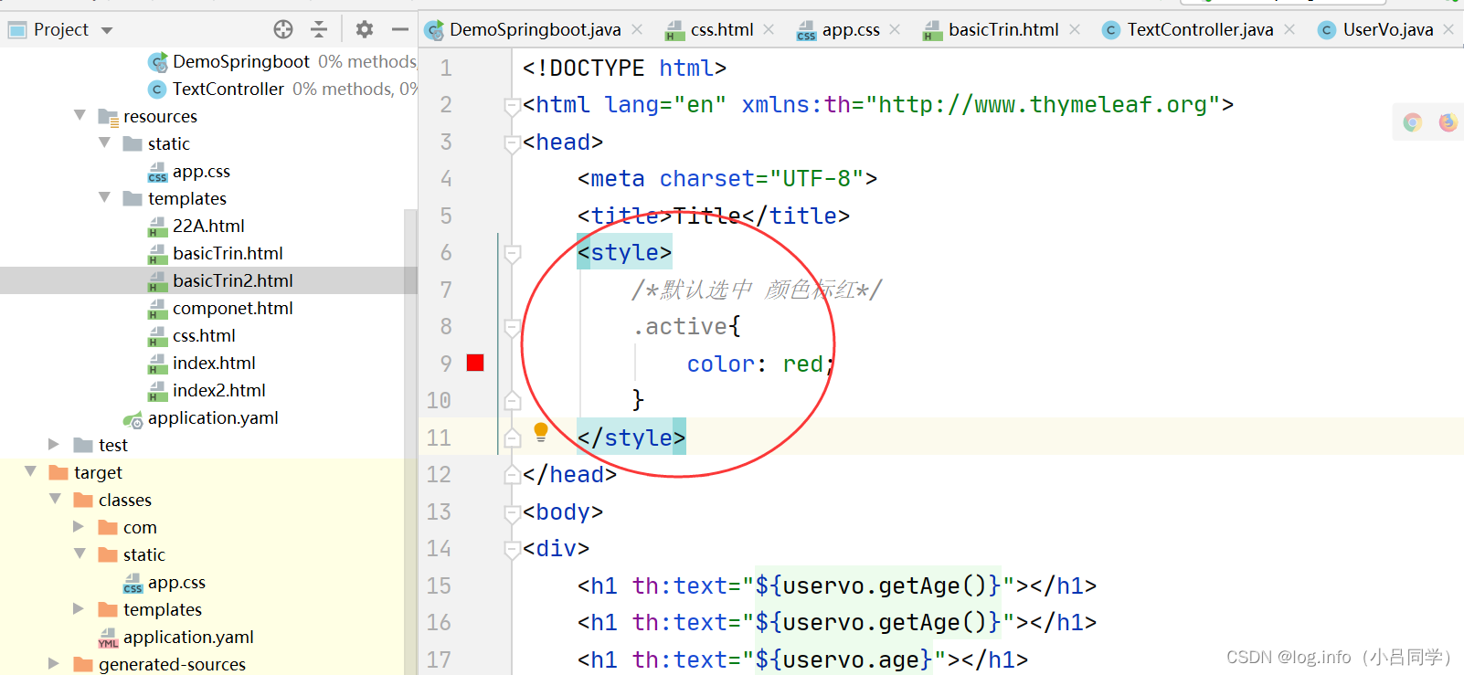Select the TextController class in the tree
The width and height of the screenshot is (1464, 675).
pos(228,89)
